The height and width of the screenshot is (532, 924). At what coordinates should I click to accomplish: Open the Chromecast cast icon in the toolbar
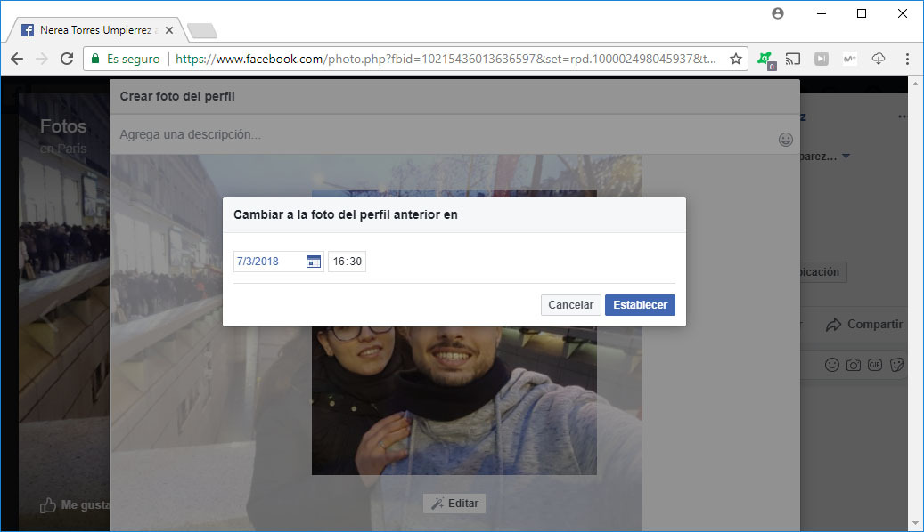click(x=792, y=59)
